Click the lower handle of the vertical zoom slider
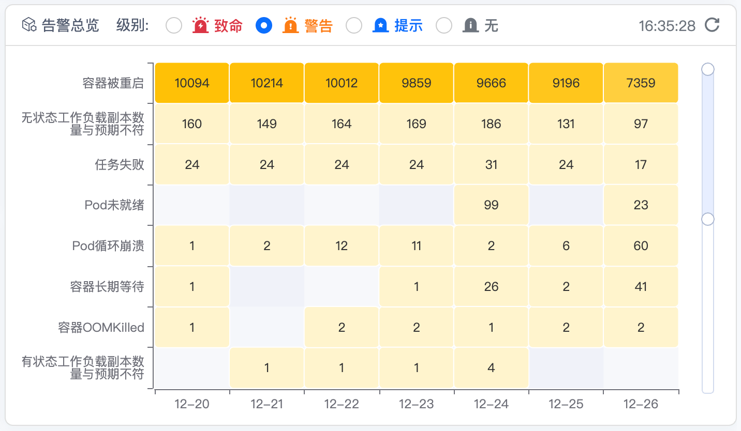Image resolution: width=741 pixels, height=431 pixels. [x=707, y=219]
